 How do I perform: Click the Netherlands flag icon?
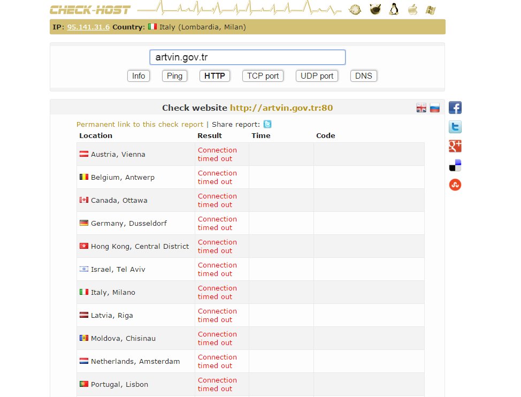coord(84,361)
